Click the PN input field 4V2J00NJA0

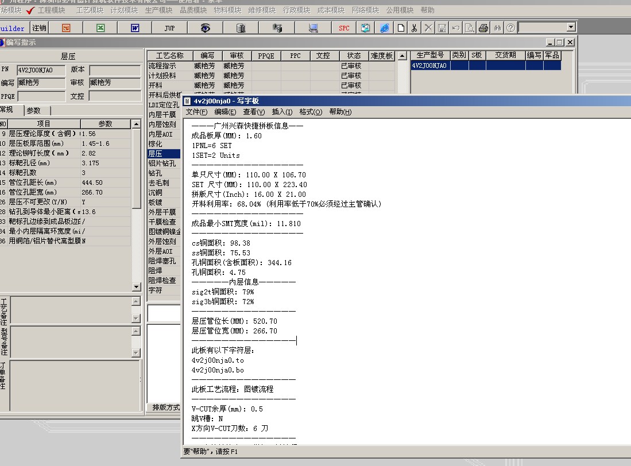[x=41, y=70]
